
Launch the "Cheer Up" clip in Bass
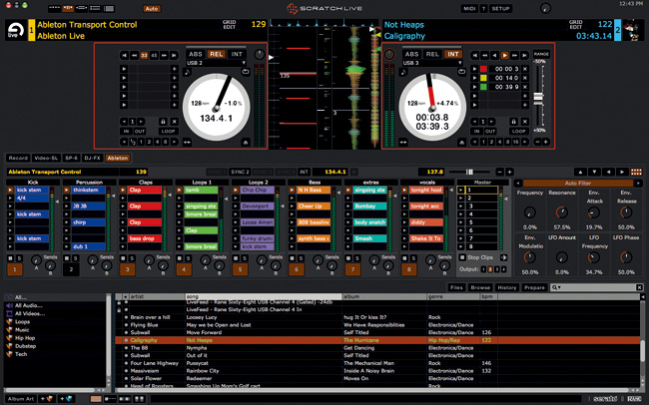tap(313, 206)
